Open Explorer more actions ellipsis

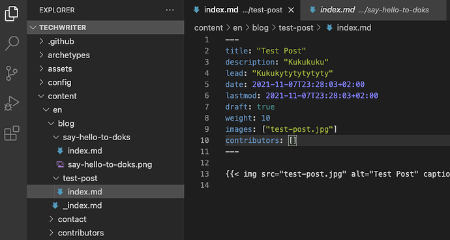[x=170, y=10]
